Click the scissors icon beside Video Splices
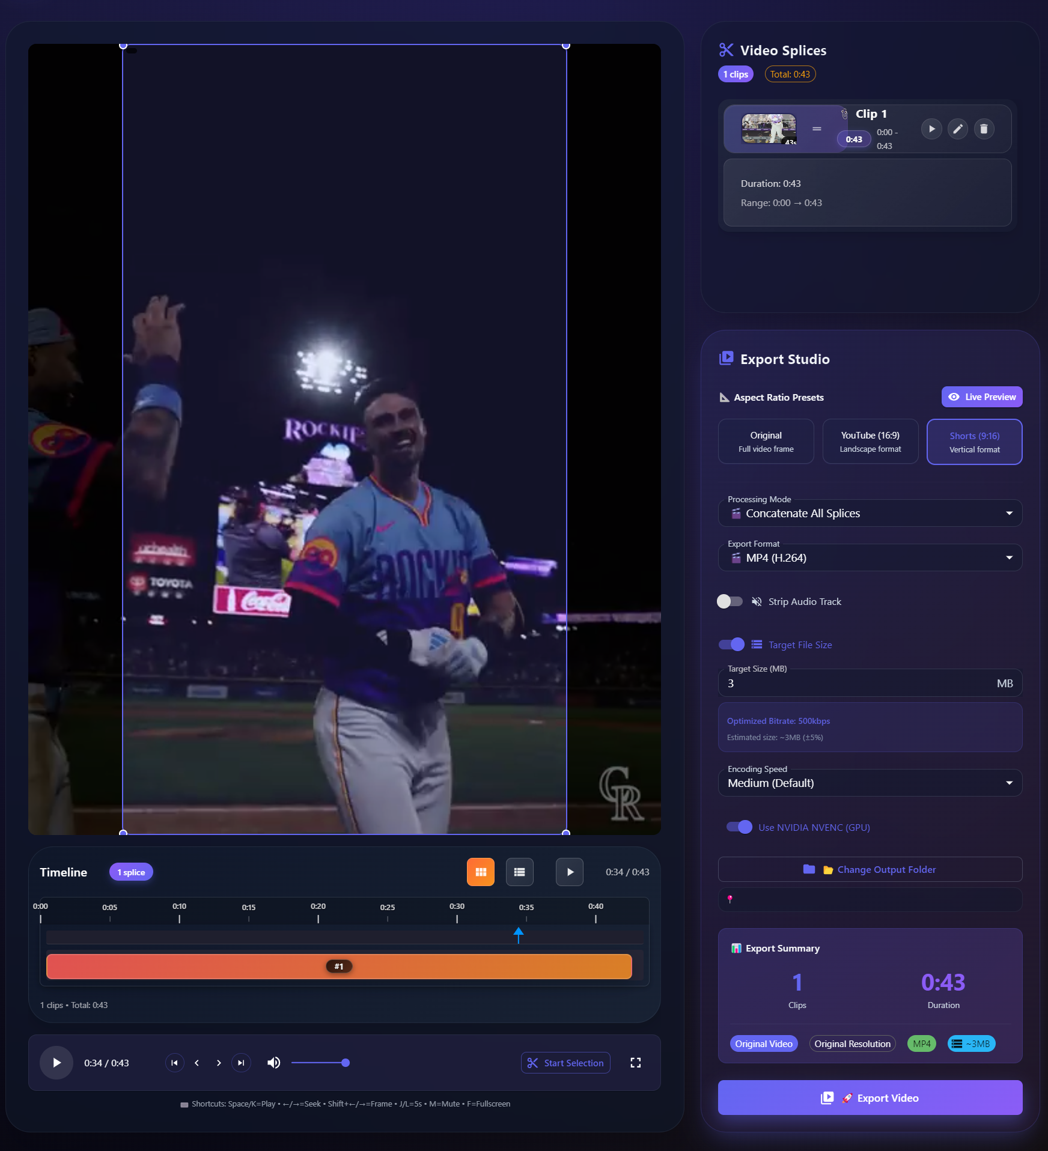This screenshot has width=1048, height=1151. tap(727, 50)
